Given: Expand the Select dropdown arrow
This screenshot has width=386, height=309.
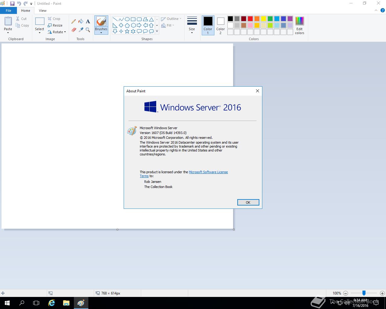Looking at the screenshot, I should click(x=40, y=33).
